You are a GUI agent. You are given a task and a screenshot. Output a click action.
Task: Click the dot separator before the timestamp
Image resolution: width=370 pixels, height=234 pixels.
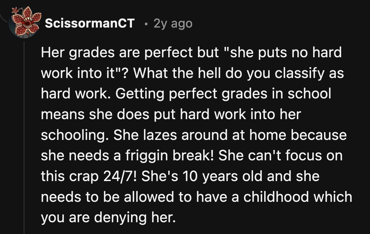147,24
